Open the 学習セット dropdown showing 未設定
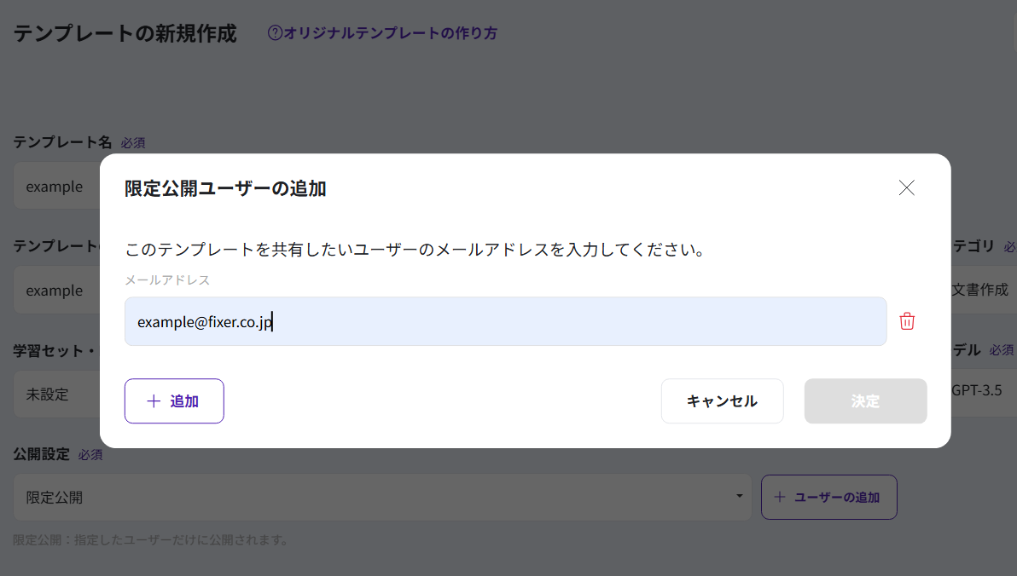 coord(56,395)
